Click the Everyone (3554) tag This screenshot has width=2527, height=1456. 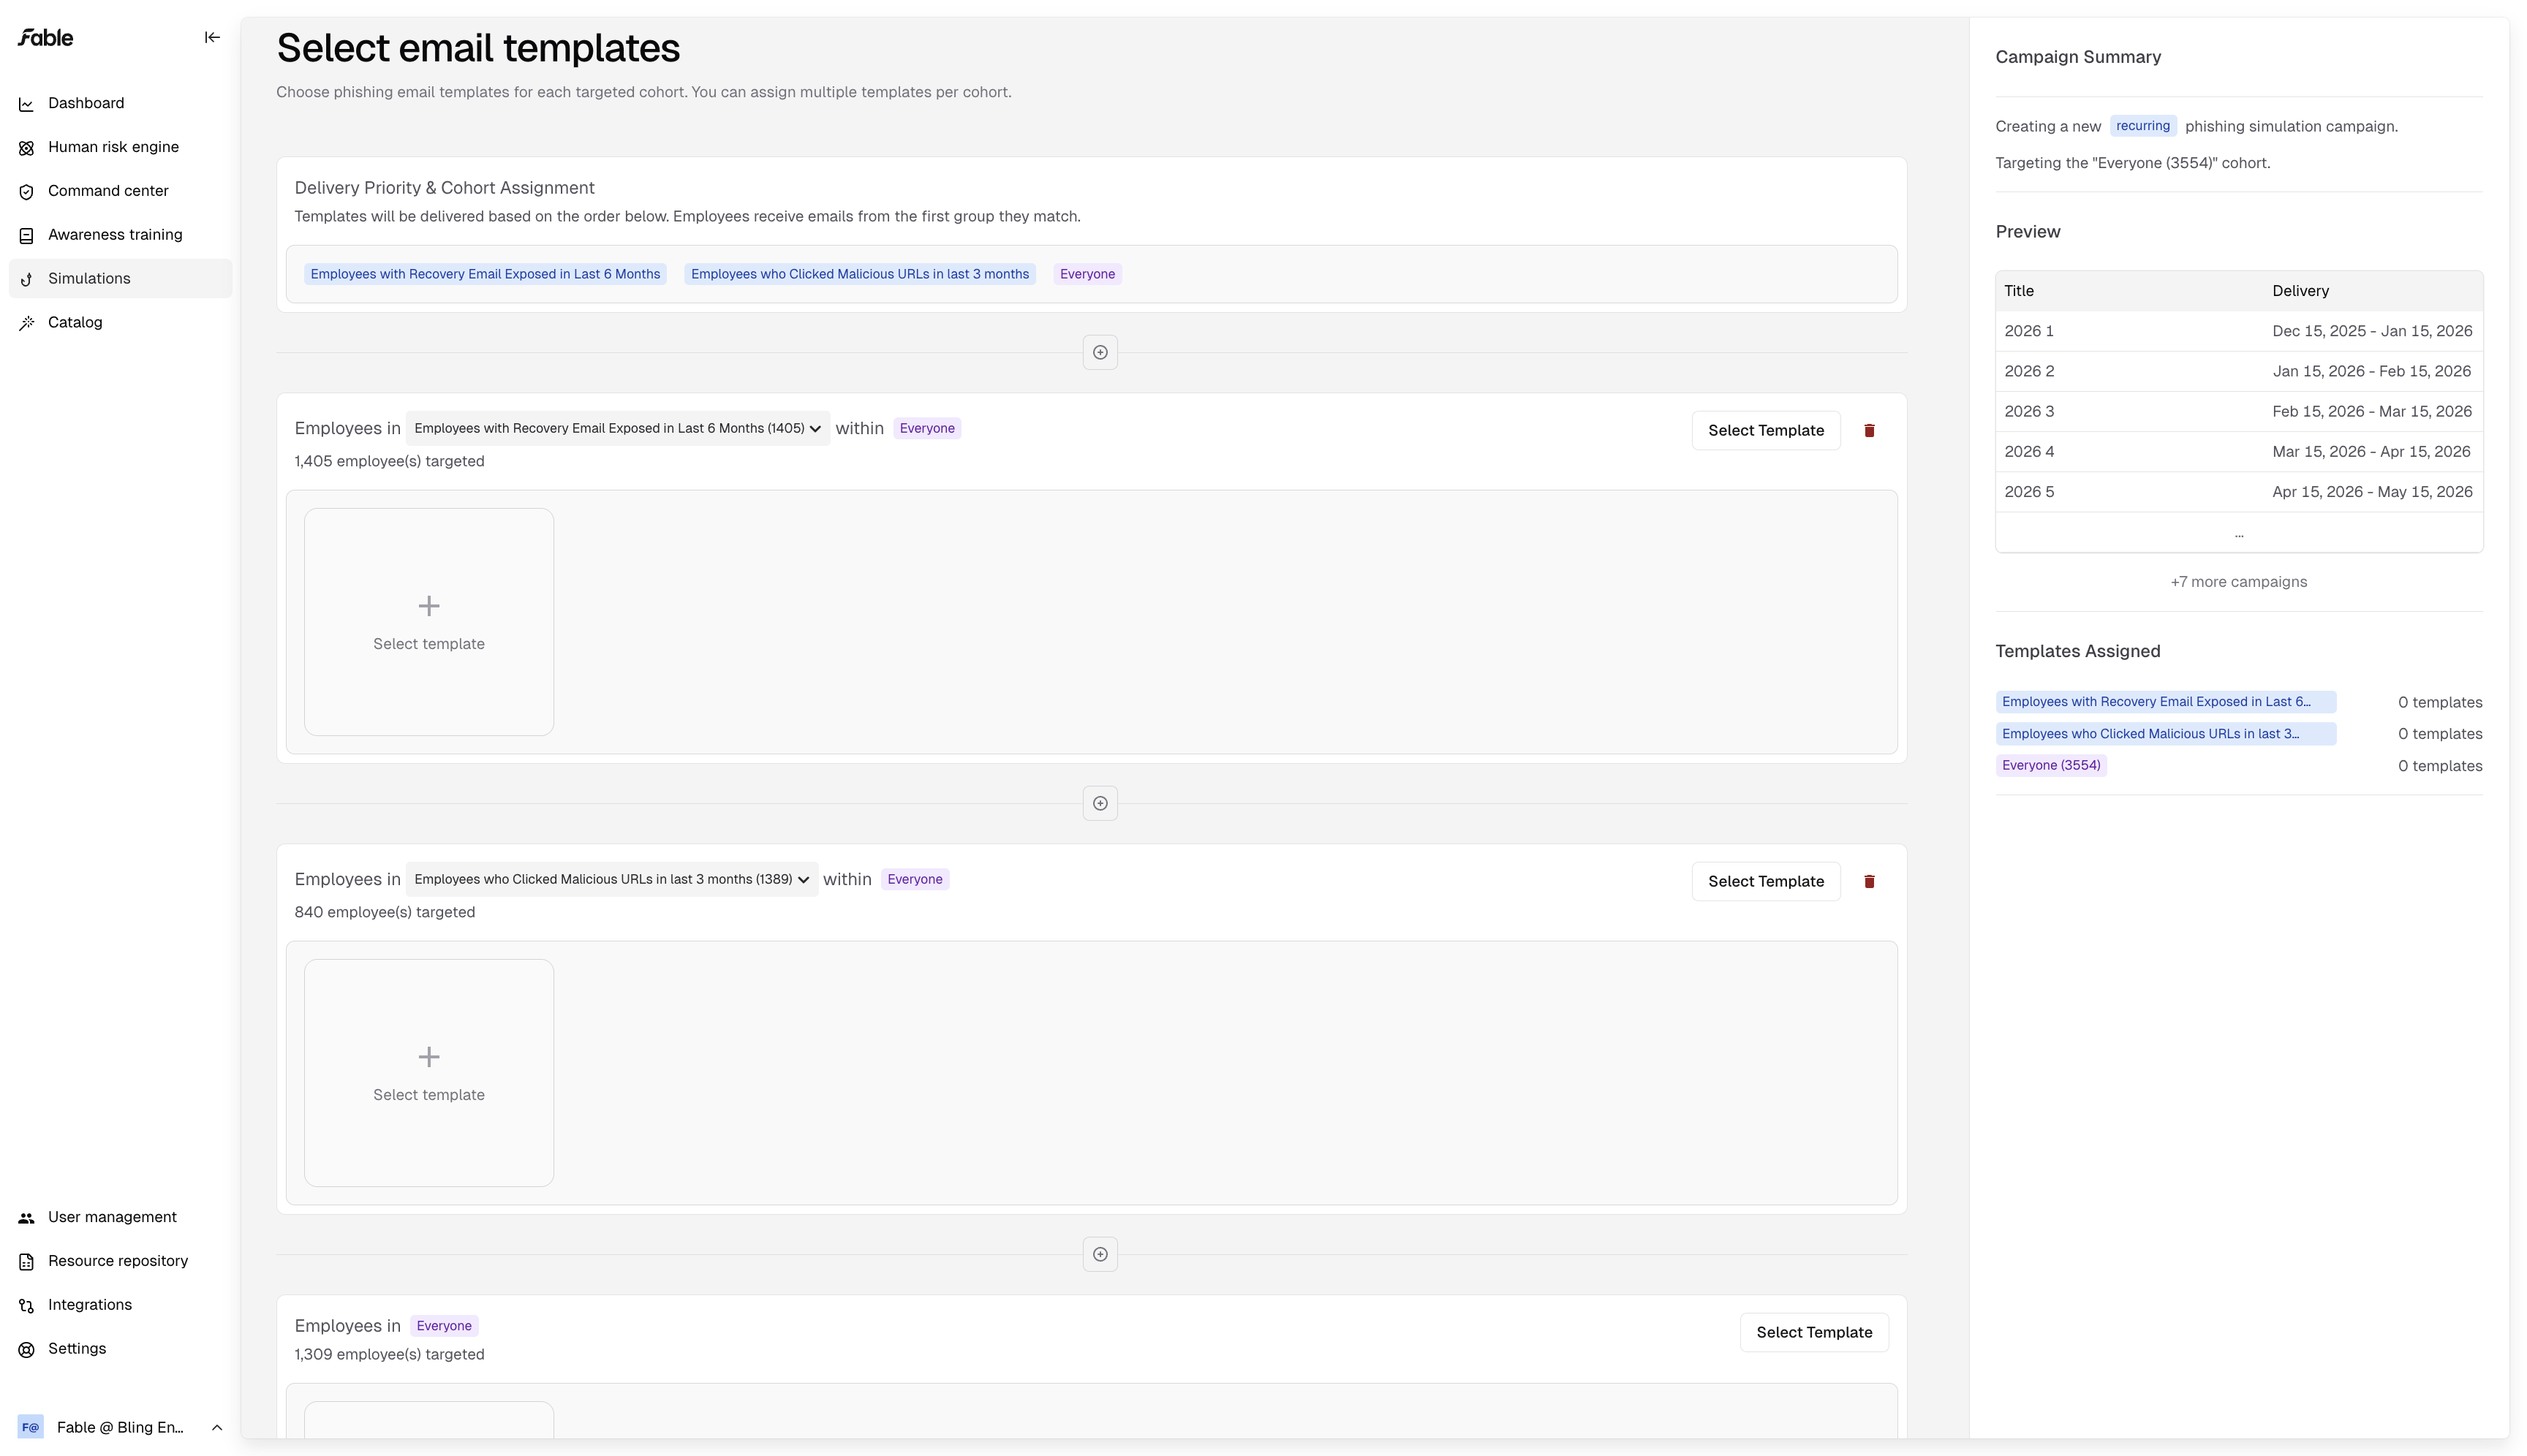tap(2051, 766)
